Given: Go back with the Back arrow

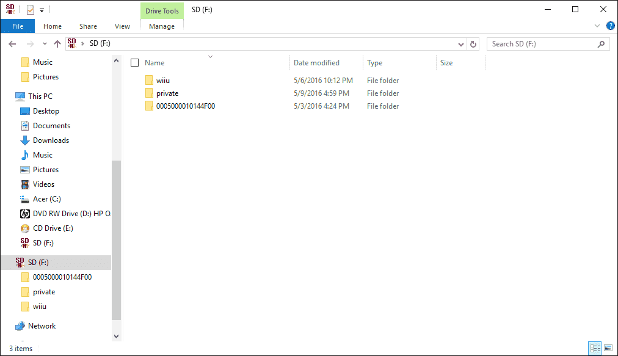Looking at the screenshot, I should 13,44.
